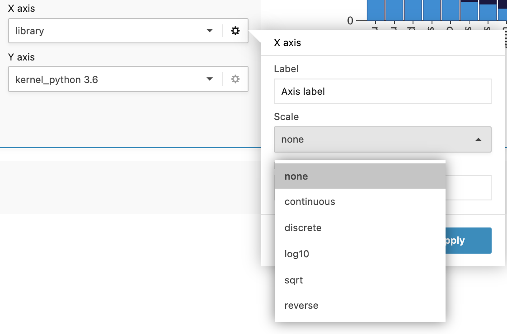Viewport: 507px width, 334px height.
Task: Select the none scale option
Action: (296, 176)
